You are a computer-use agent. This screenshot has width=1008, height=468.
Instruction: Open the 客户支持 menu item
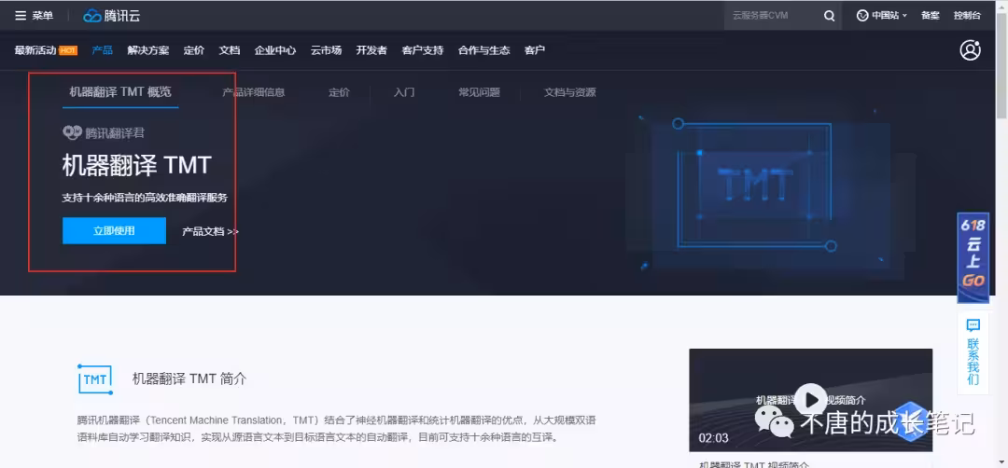click(423, 50)
